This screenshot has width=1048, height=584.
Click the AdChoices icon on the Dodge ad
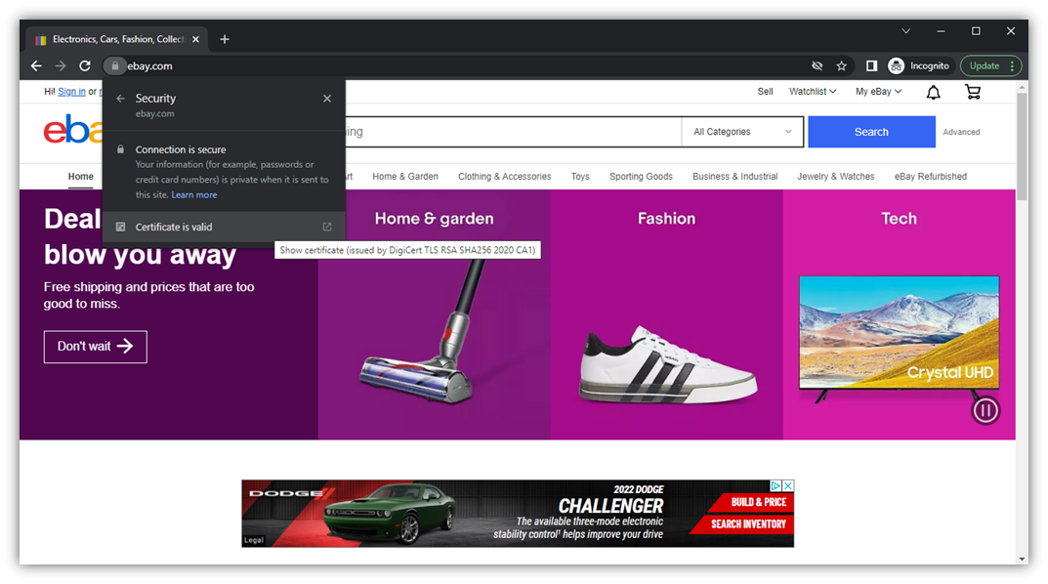[776, 485]
